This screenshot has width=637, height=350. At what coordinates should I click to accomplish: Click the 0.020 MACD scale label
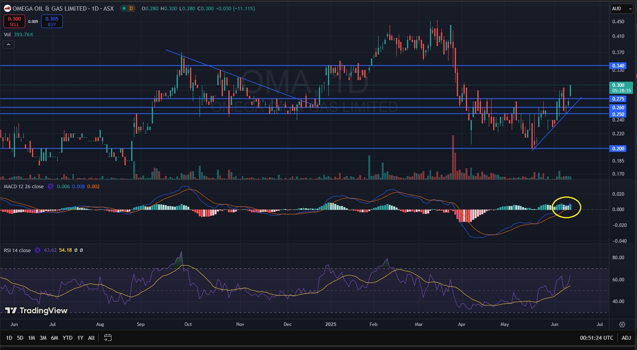pyautogui.click(x=618, y=194)
